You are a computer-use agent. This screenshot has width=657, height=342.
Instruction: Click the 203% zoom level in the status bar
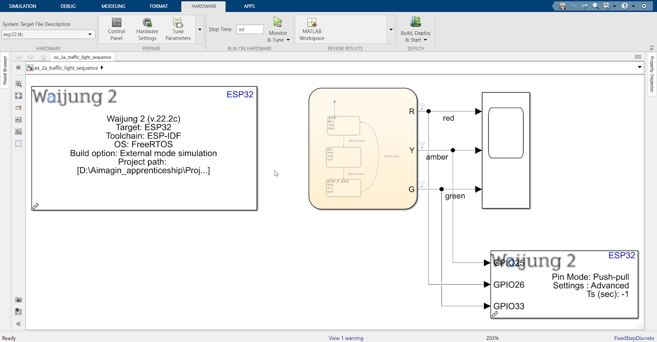pos(492,338)
